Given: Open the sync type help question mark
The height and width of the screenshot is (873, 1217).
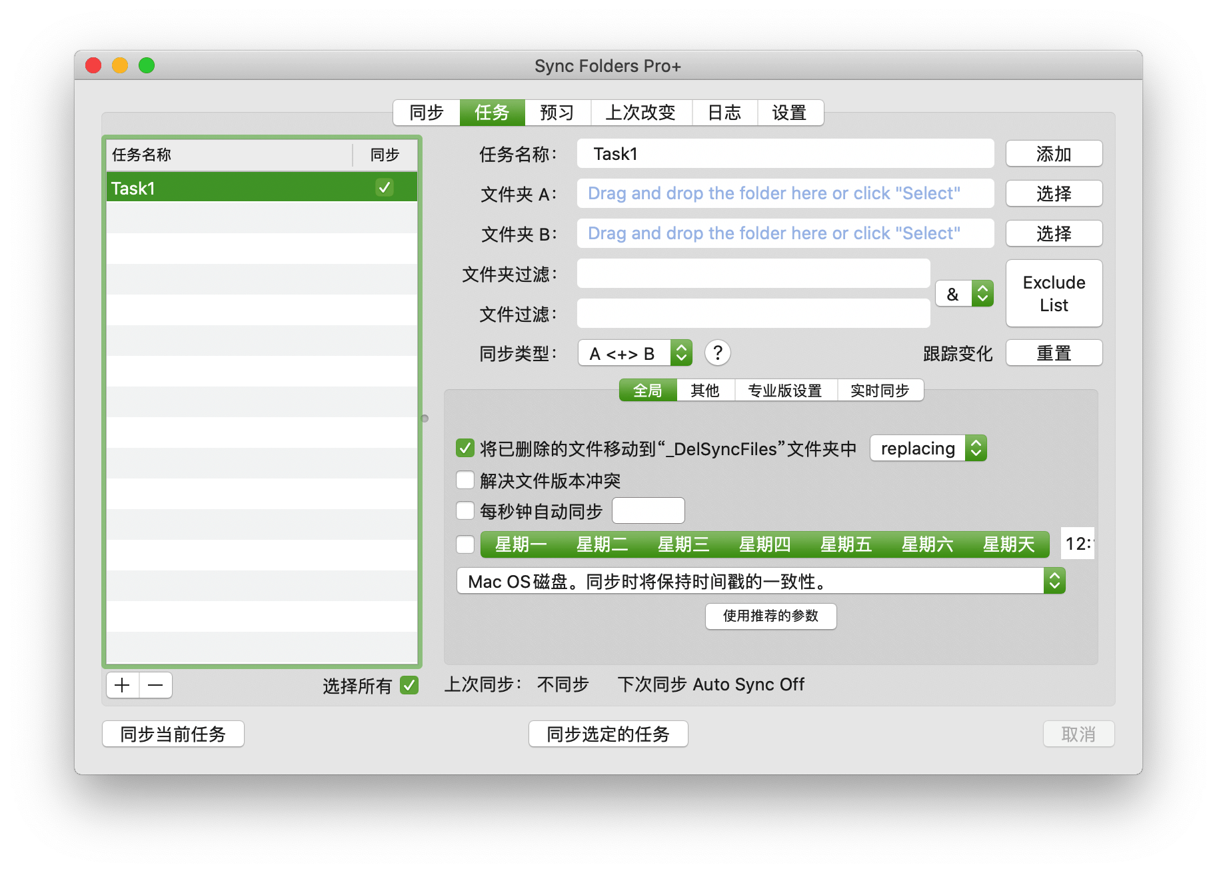Looking at the screenshot, I should tap(717, 353).
